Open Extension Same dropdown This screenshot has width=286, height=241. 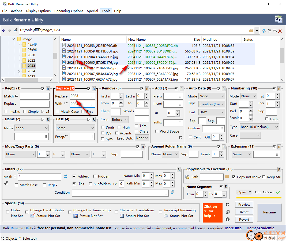click(x=242, y=154)
